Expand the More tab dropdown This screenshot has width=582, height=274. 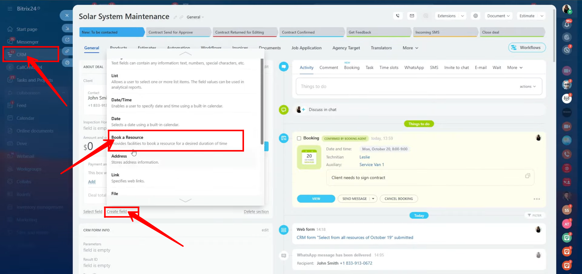tap(410, 48)
